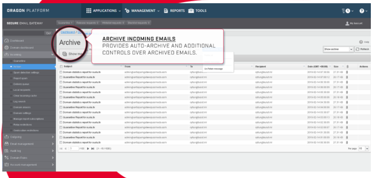Sort by the From column arrow

[x=186, y=66]
